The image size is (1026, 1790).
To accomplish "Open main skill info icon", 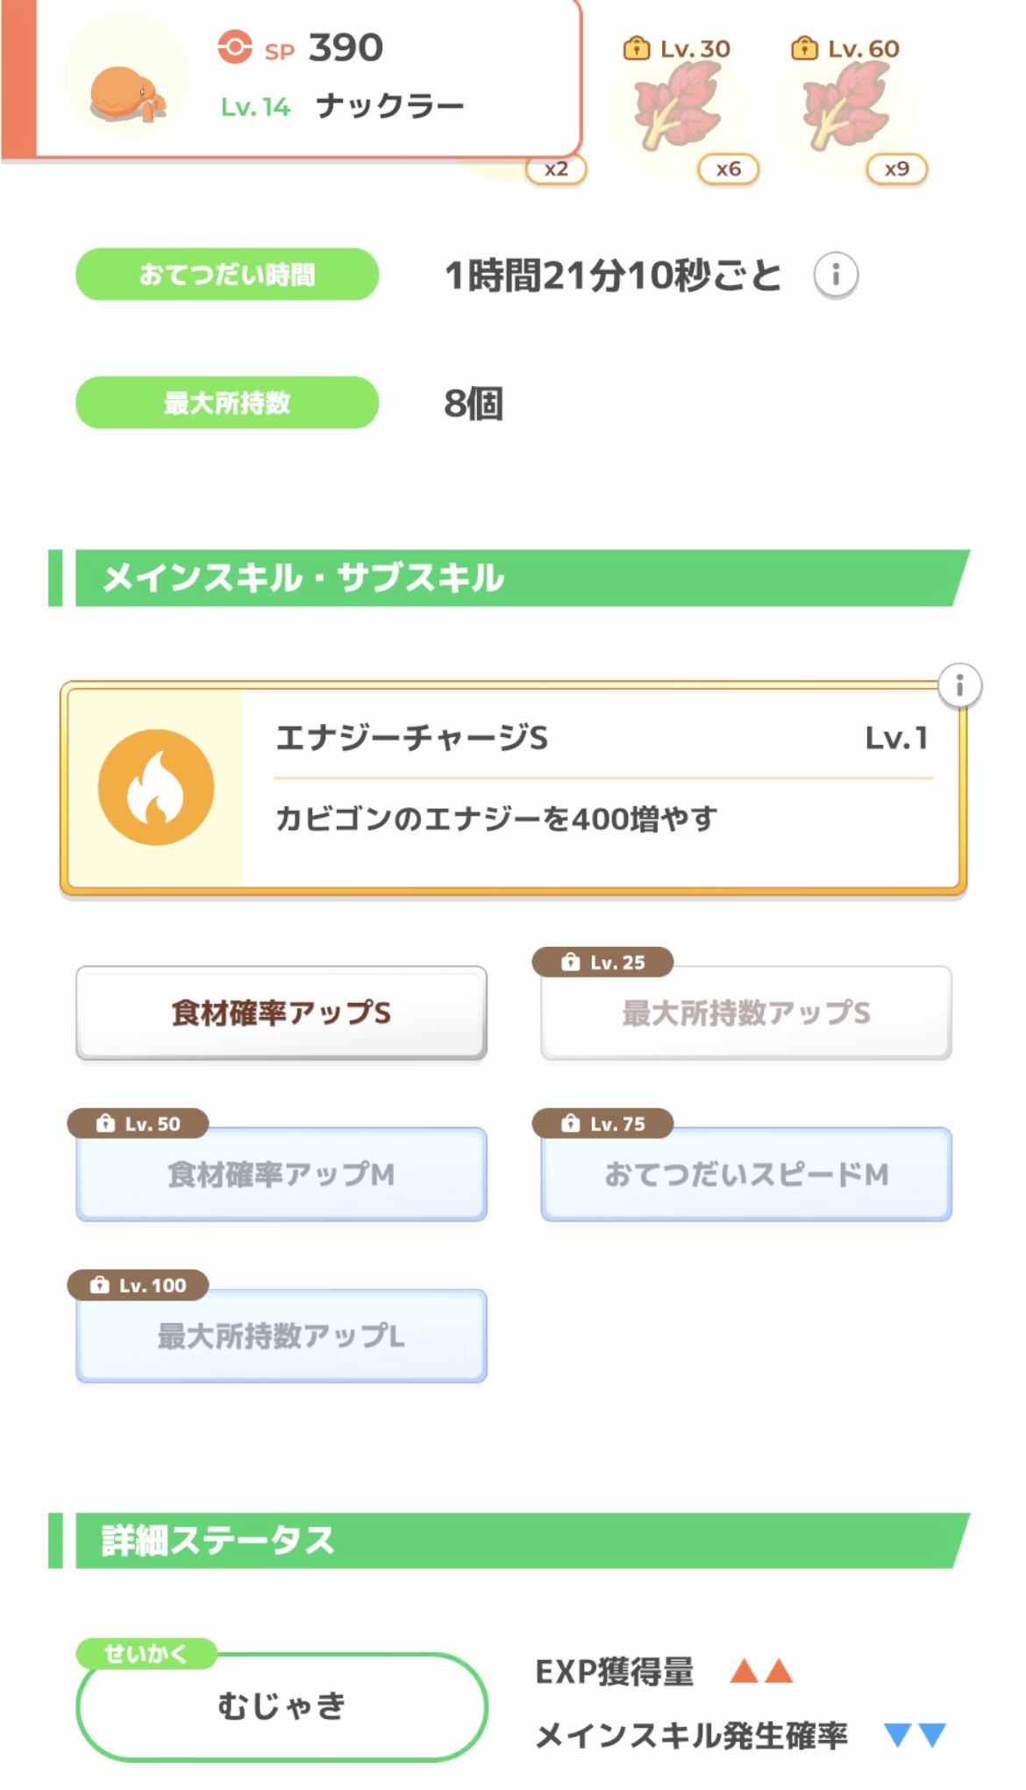I will [959, 685].
